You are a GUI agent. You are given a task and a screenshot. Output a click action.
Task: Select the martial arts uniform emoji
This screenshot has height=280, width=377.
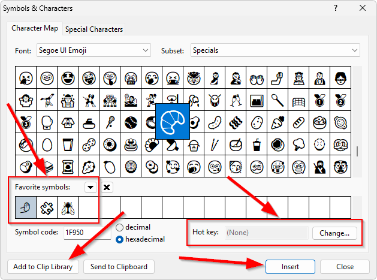coord(68,122)
